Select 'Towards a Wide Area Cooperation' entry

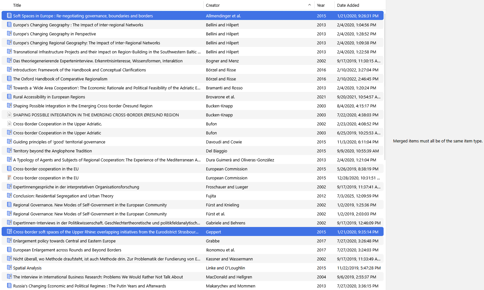pyautogui.click(x=192, y=88)
